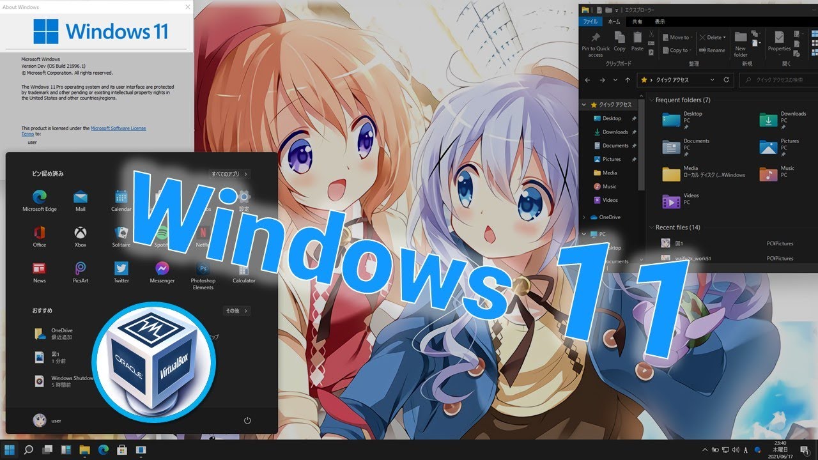Open the user account in Start menu
Viewport: 818px width, 460px height.
click(47, 420)
